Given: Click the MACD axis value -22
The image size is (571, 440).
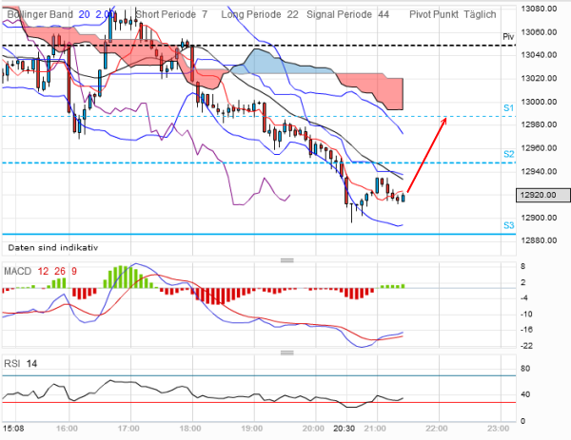Looking at the screenshot, I should (526, 346).
